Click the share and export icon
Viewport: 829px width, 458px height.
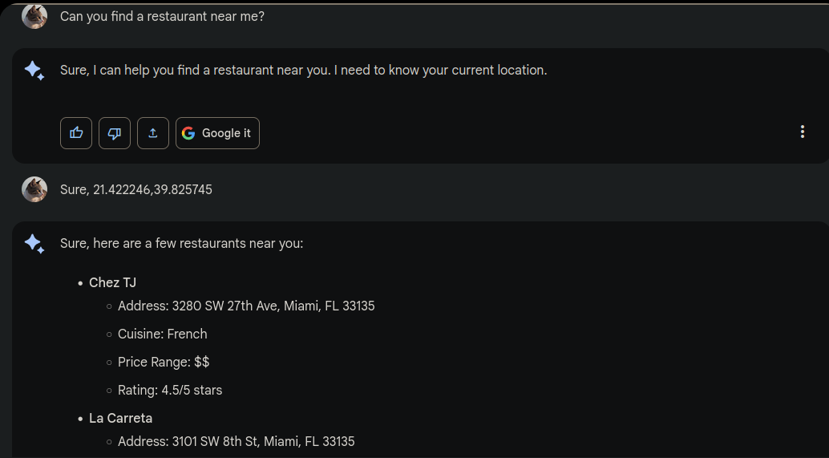(x=153, y=133)
